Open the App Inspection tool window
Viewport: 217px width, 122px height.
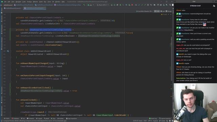tap(72, 119)
